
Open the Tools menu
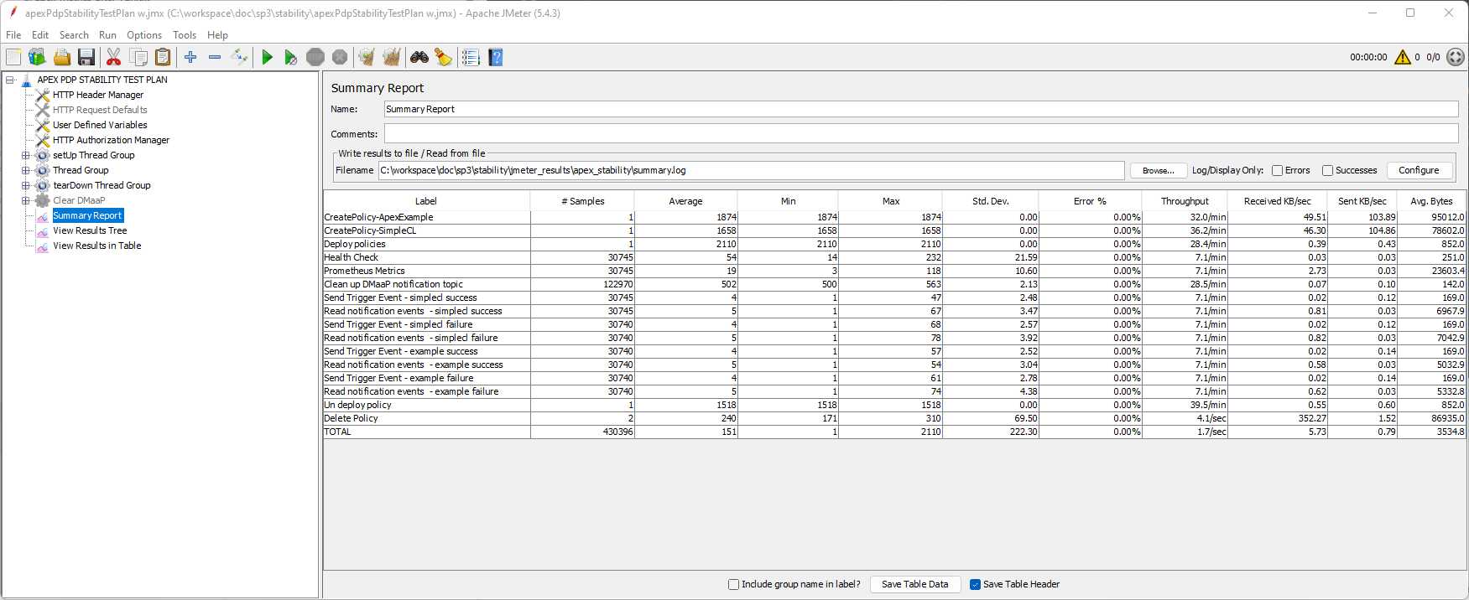185,35
